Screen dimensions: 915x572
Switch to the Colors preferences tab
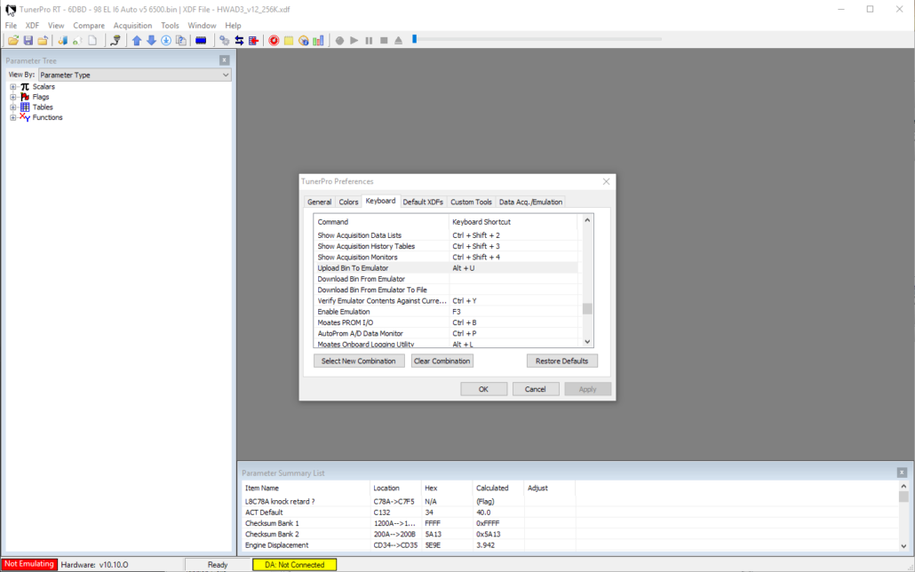[348, 202]
